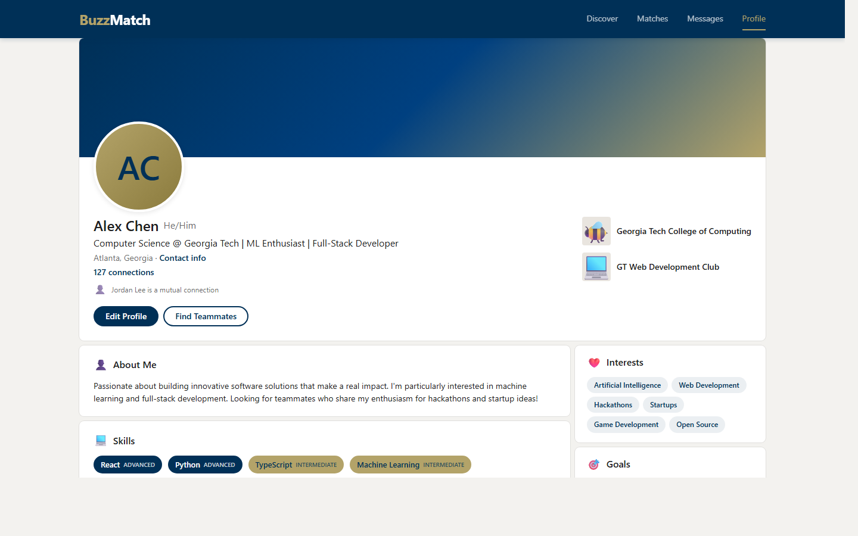
Task: Click the profile cover banner
Action: coord(422,98)
